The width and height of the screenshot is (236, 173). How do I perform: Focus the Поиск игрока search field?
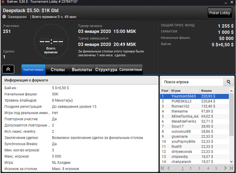click(x=192, y=82)
